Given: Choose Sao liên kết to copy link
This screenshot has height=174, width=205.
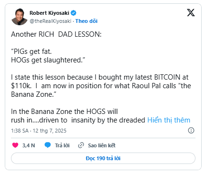Looking at the screenshot, I should [102, 145].
